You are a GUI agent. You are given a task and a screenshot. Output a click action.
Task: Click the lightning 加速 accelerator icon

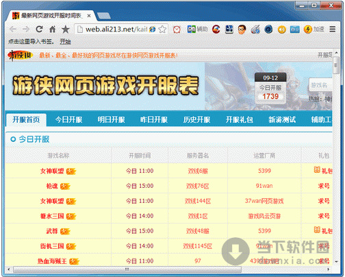(x=314, y=29)
